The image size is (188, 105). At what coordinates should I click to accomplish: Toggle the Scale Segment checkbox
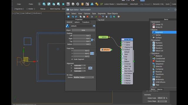click(x=72, y=59)
